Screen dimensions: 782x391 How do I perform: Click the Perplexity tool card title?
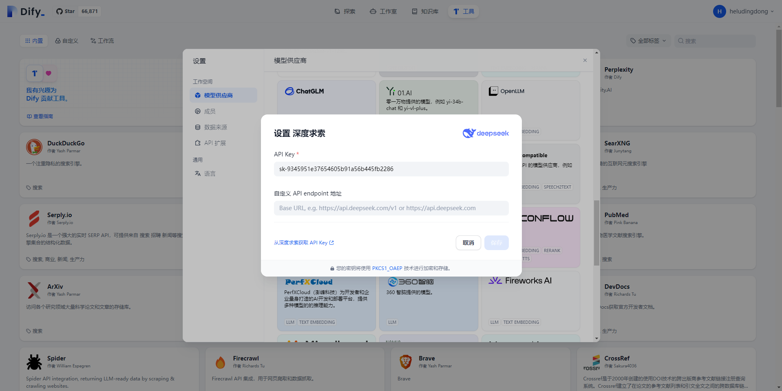coord(619,70)
